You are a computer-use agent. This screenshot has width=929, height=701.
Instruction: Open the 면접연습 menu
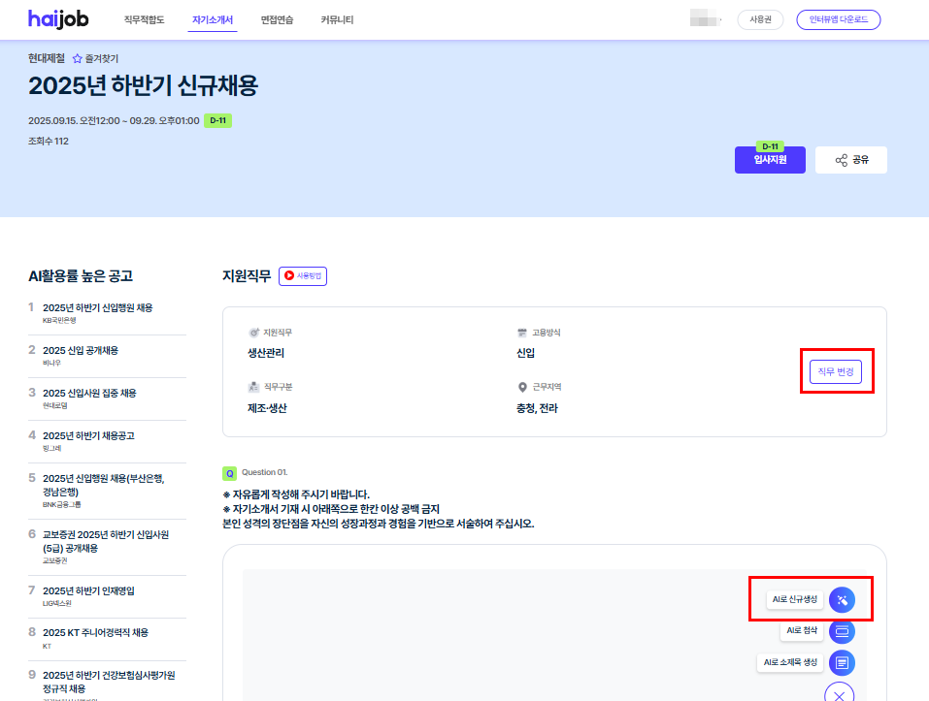(278, 20)
